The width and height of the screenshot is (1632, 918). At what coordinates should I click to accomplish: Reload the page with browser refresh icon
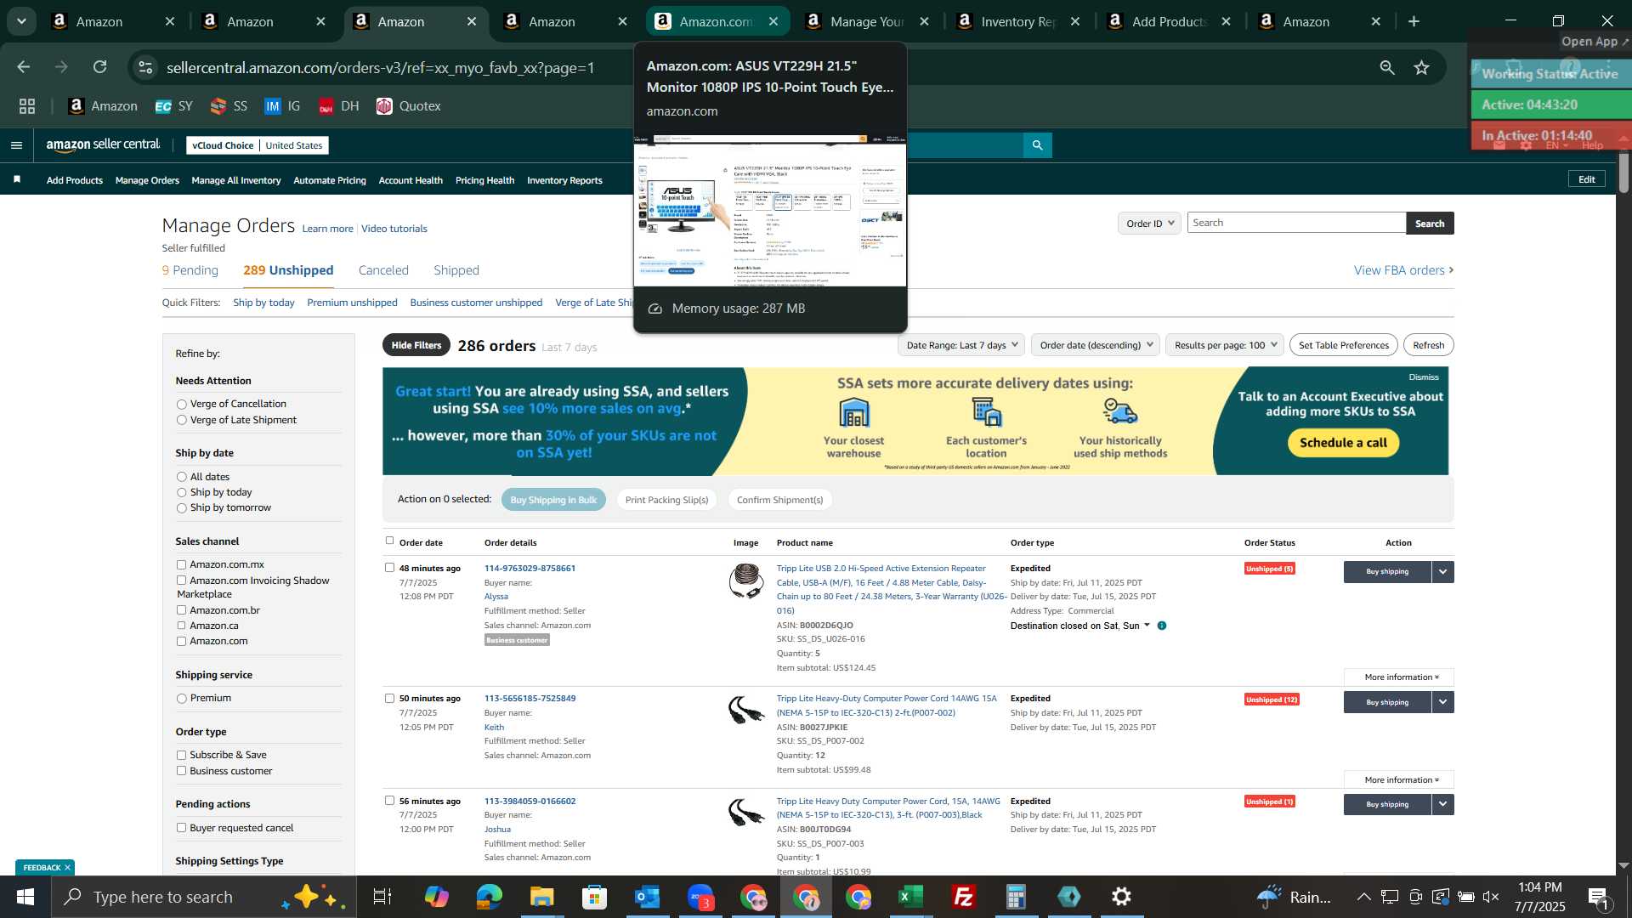point(100,67)
